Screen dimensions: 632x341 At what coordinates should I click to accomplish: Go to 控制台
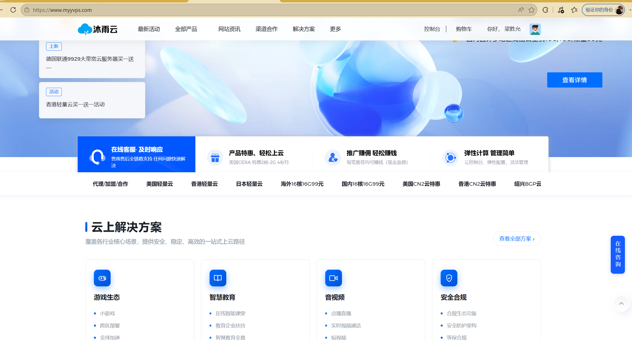coord(432,29)
